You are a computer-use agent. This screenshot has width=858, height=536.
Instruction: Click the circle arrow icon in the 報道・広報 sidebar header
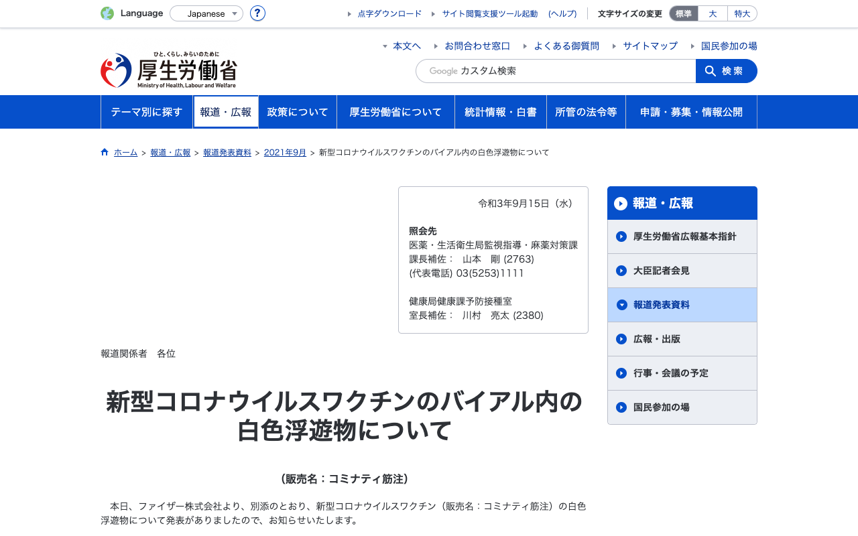(621, 204)
